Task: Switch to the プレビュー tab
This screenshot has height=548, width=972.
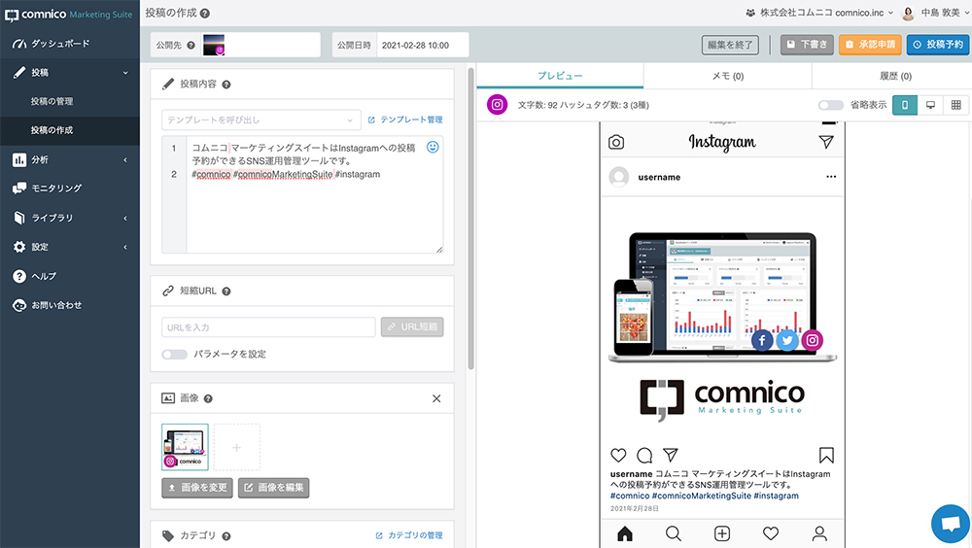Action: (560, 76)
